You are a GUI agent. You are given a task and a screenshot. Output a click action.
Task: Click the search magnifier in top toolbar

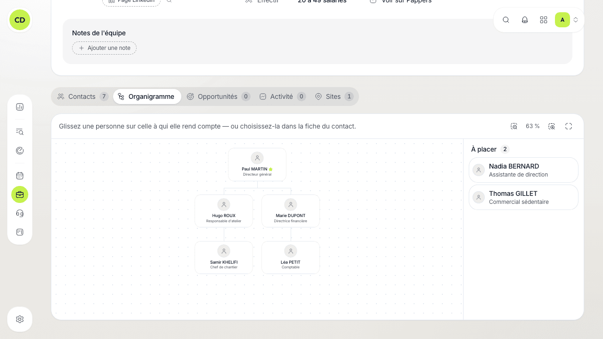[506, 20]
